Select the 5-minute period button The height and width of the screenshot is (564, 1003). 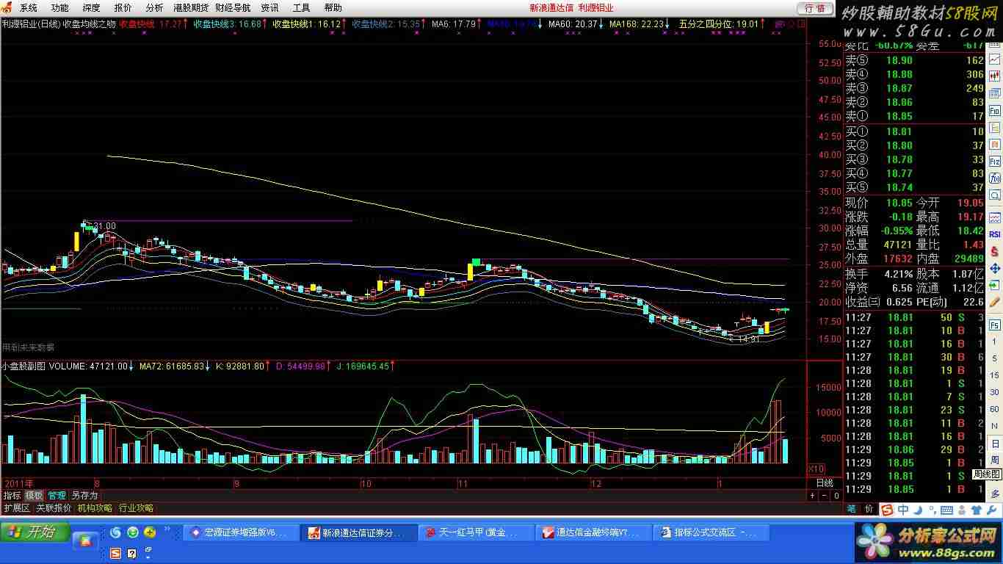(x=995, y=358)
